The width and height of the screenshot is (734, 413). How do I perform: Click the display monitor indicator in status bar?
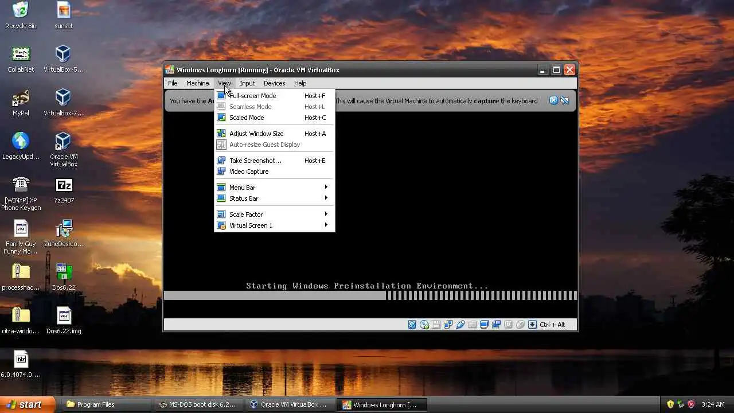coord(485,325)
